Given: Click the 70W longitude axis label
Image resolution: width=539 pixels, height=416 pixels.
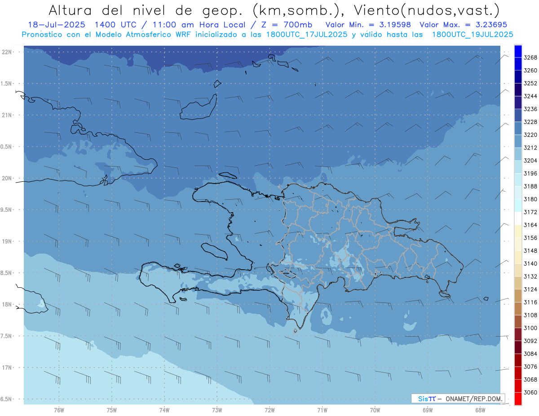Looking at the screenshot, I should pyautogui.click(x=375, y=410).
